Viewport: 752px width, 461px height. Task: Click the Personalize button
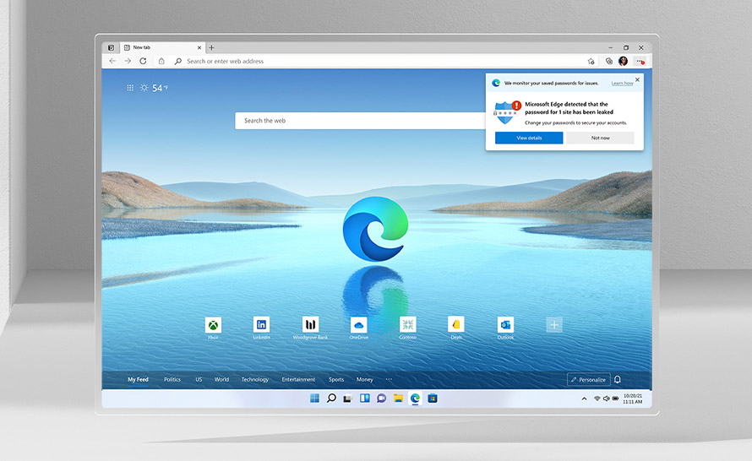(x=588, y=380)
